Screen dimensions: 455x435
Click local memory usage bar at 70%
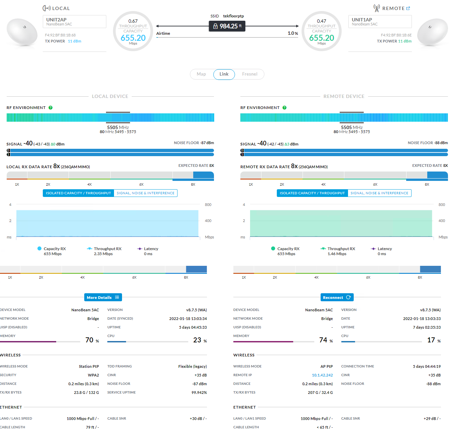pos(40,342)
